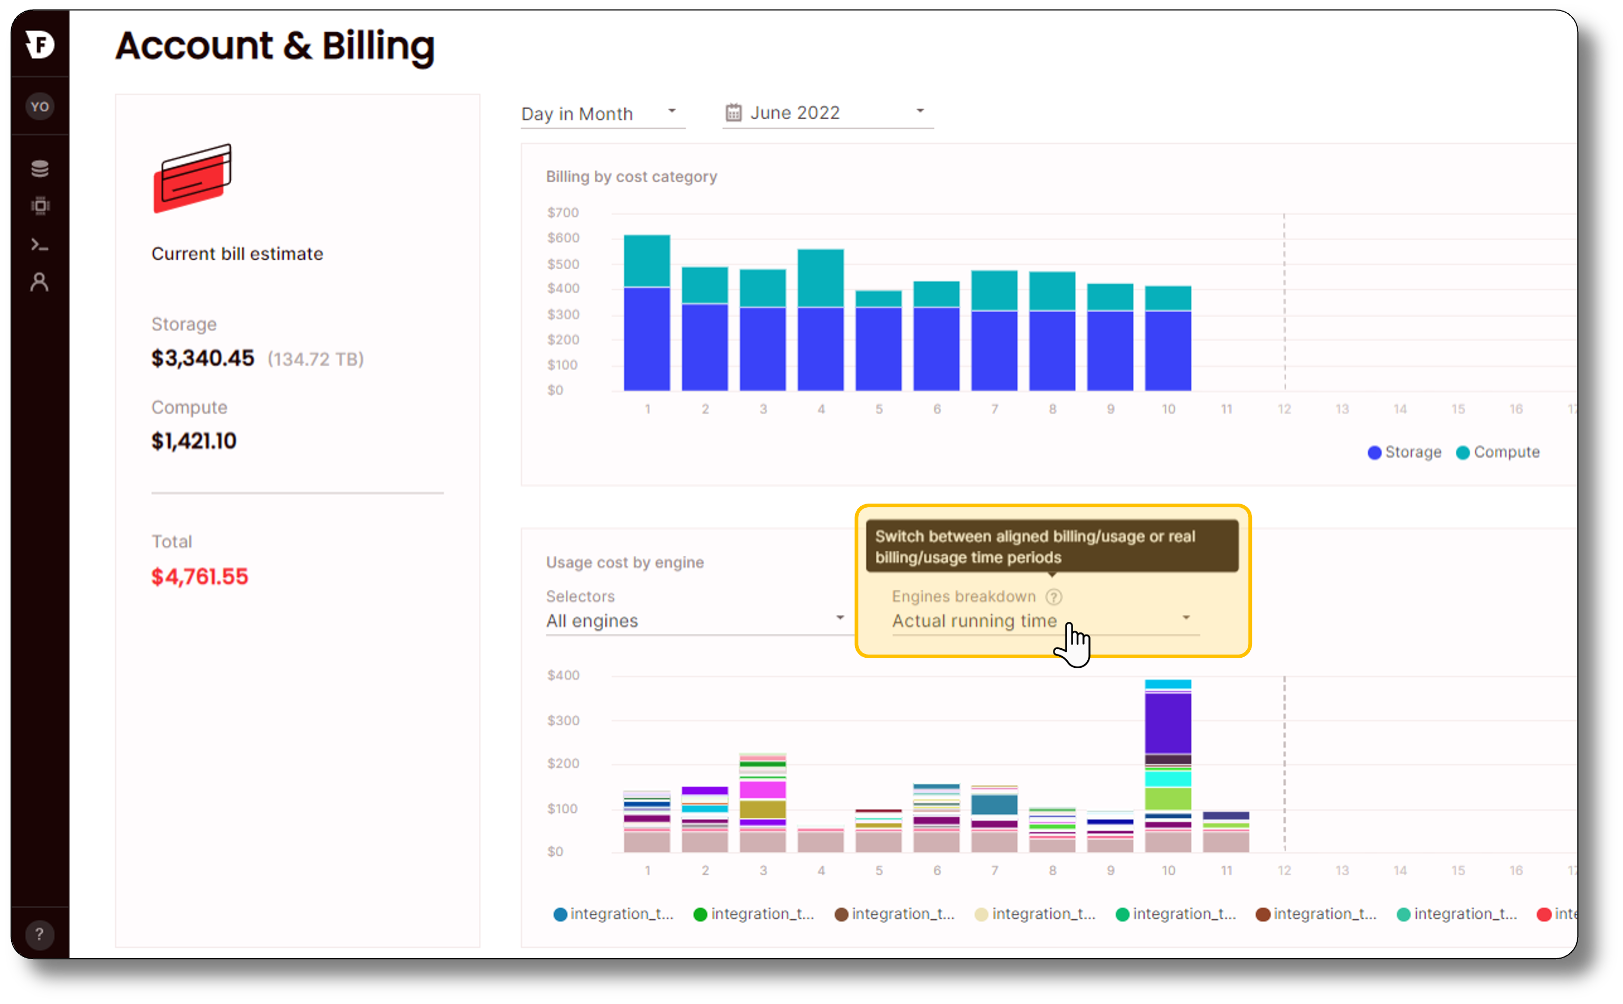Click the Usage cost by engine title
This screenshot has width=1623, height=1004.
(x=624, y=562)
